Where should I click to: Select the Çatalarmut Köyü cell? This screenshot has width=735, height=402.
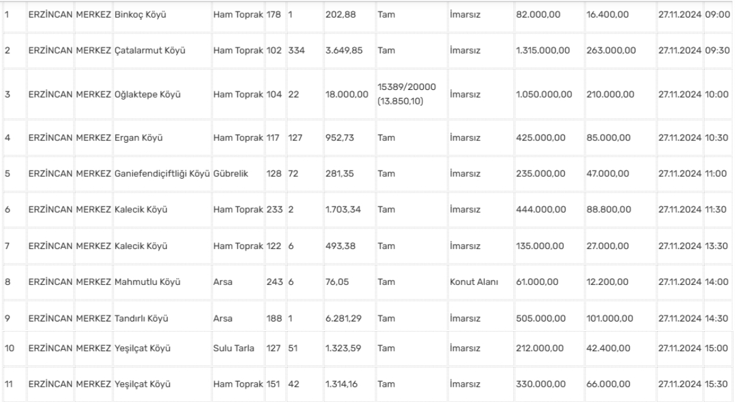[144, 50]
